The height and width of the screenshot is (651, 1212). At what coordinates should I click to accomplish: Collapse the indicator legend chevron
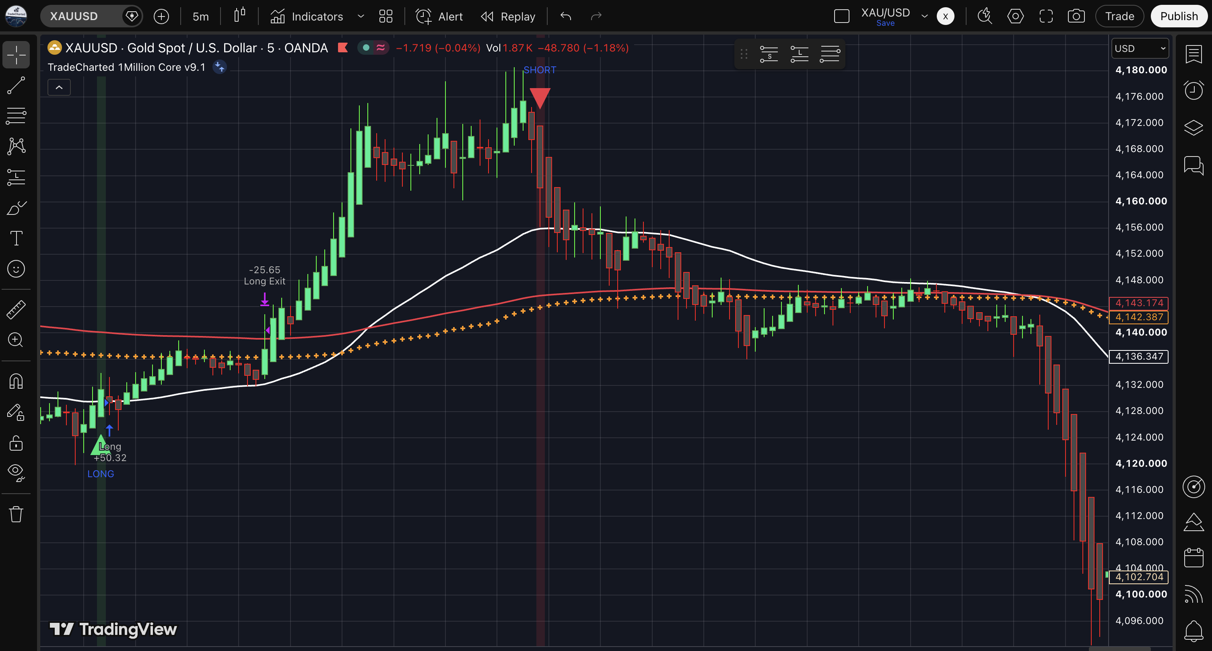pyautogui.click(x=59, y=87)
